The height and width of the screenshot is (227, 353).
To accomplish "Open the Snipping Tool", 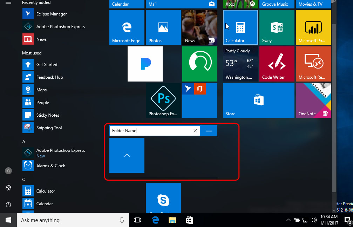I will 42,128.
